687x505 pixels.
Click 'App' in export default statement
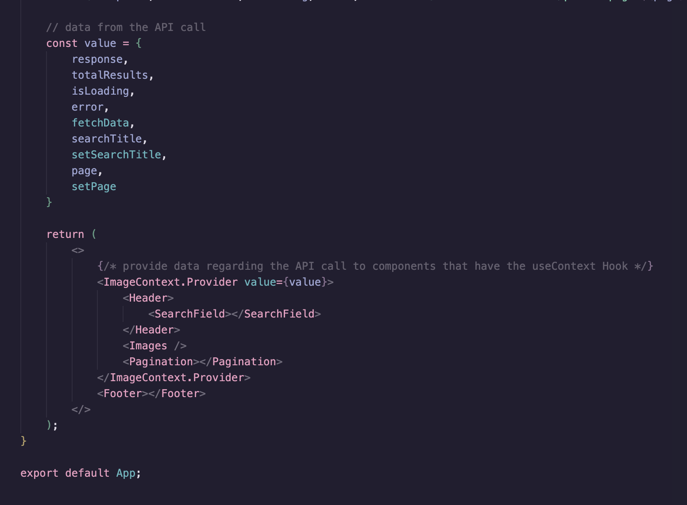click(126, 473)
